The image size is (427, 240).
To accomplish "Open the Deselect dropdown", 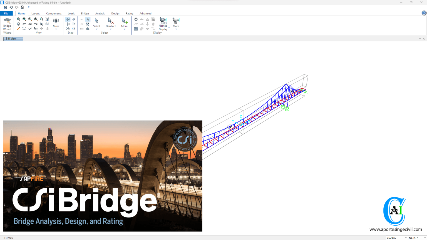I will click(x=111, y=24).
